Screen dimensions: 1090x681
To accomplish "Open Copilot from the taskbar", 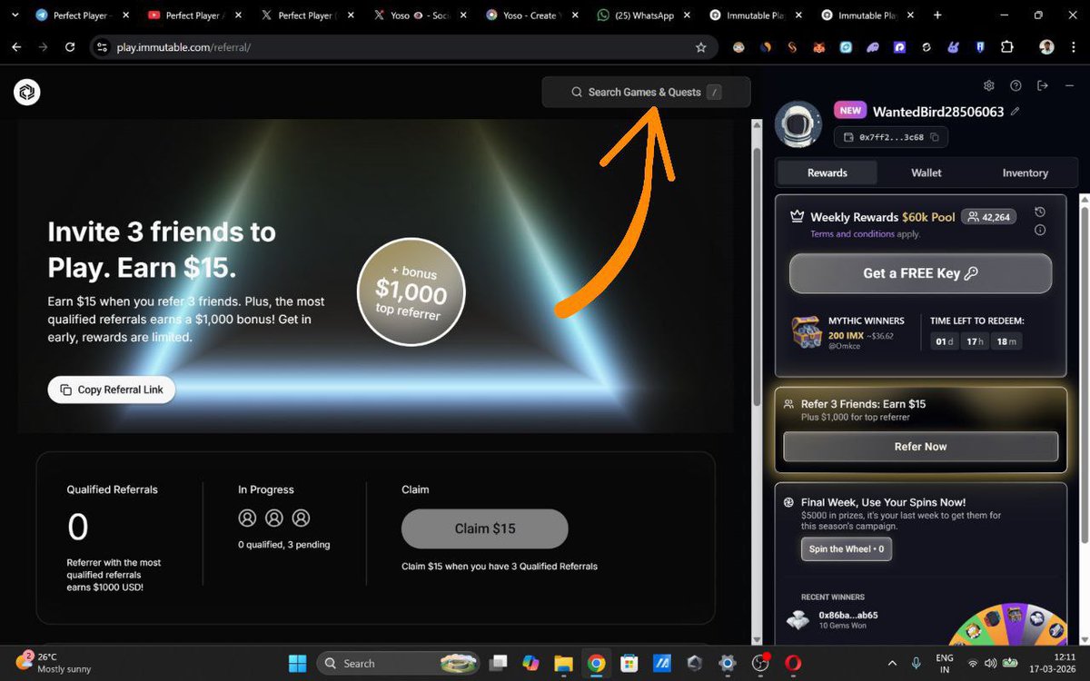I will click(x=530, y=663).
